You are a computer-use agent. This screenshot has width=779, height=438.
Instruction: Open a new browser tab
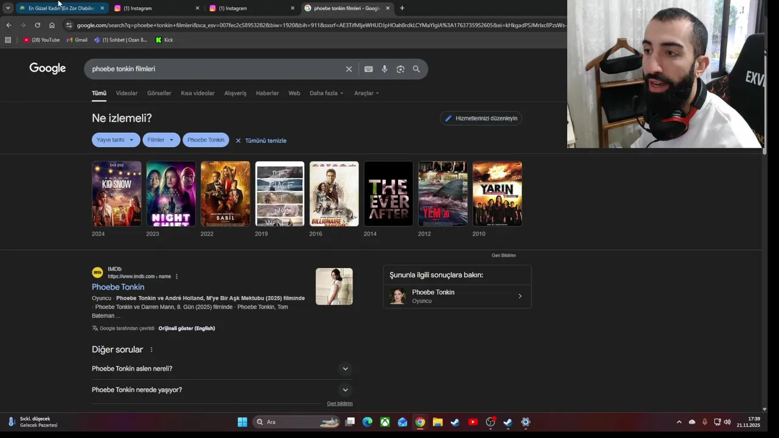pos(402,8)
